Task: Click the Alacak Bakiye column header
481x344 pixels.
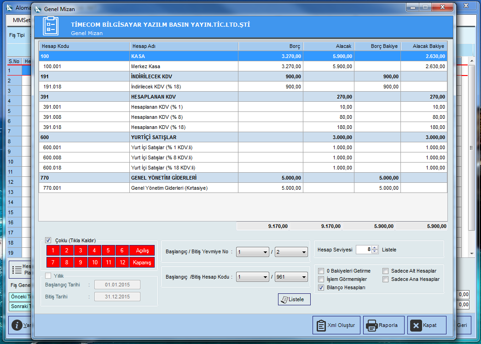Action: [x=423, y=47]
